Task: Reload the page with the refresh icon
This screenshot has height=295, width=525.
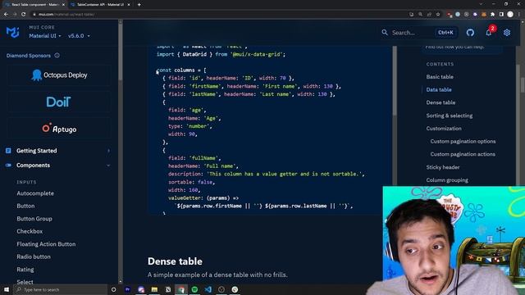Action: [24, 15]
